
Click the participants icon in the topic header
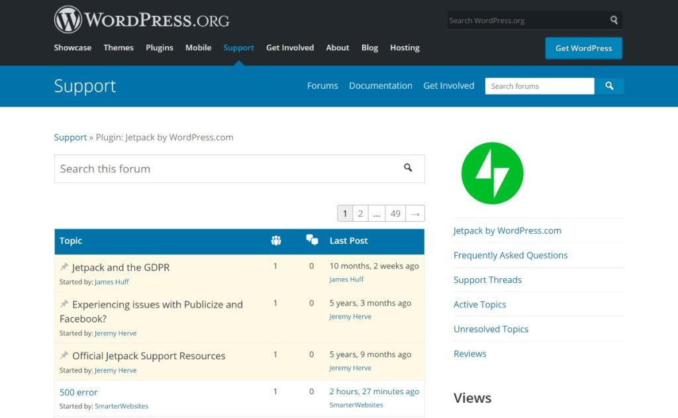click(x=277, y=240)
